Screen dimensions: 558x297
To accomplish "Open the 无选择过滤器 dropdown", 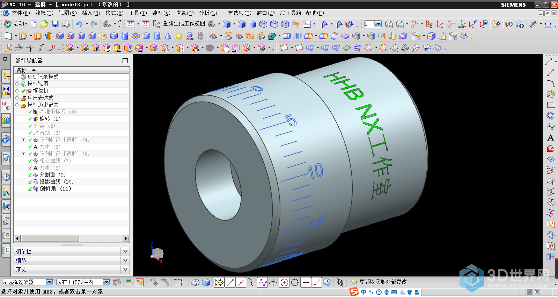I will point(49,282).
